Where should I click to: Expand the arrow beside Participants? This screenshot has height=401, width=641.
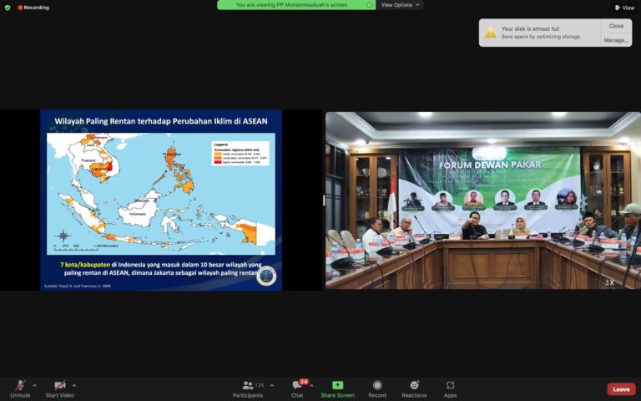tap(272, 385)
